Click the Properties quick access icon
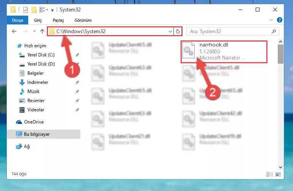293x191 pixels. click(x=26, y=10)
